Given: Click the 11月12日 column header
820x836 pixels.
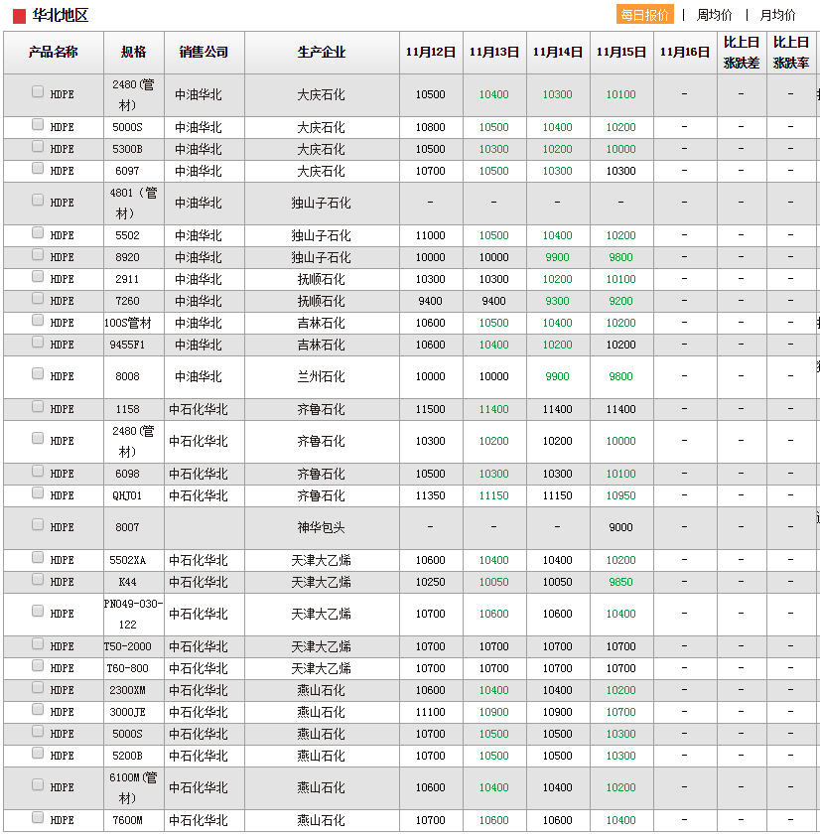Looking at the screenshot, I should coord(430,53).
